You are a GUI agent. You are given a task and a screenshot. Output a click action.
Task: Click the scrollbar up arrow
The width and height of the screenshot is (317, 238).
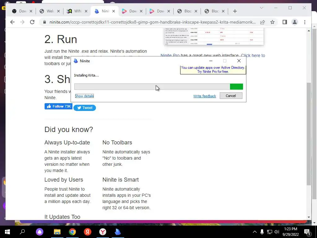(309, 31)
